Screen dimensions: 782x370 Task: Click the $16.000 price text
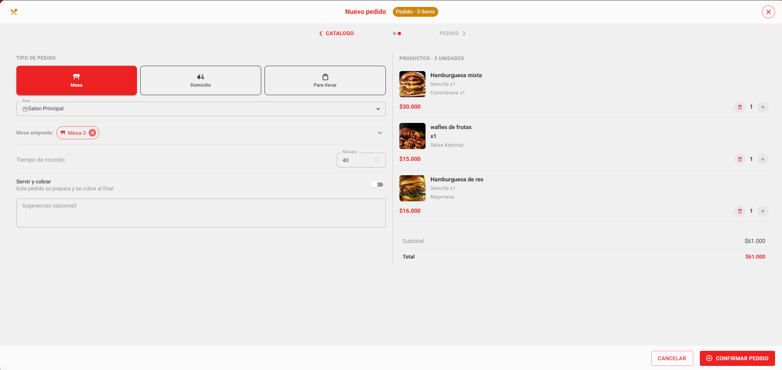tap(410, 211)
